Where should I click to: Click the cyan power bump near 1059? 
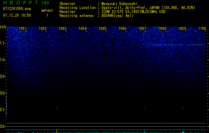click(x=183, y=132)
